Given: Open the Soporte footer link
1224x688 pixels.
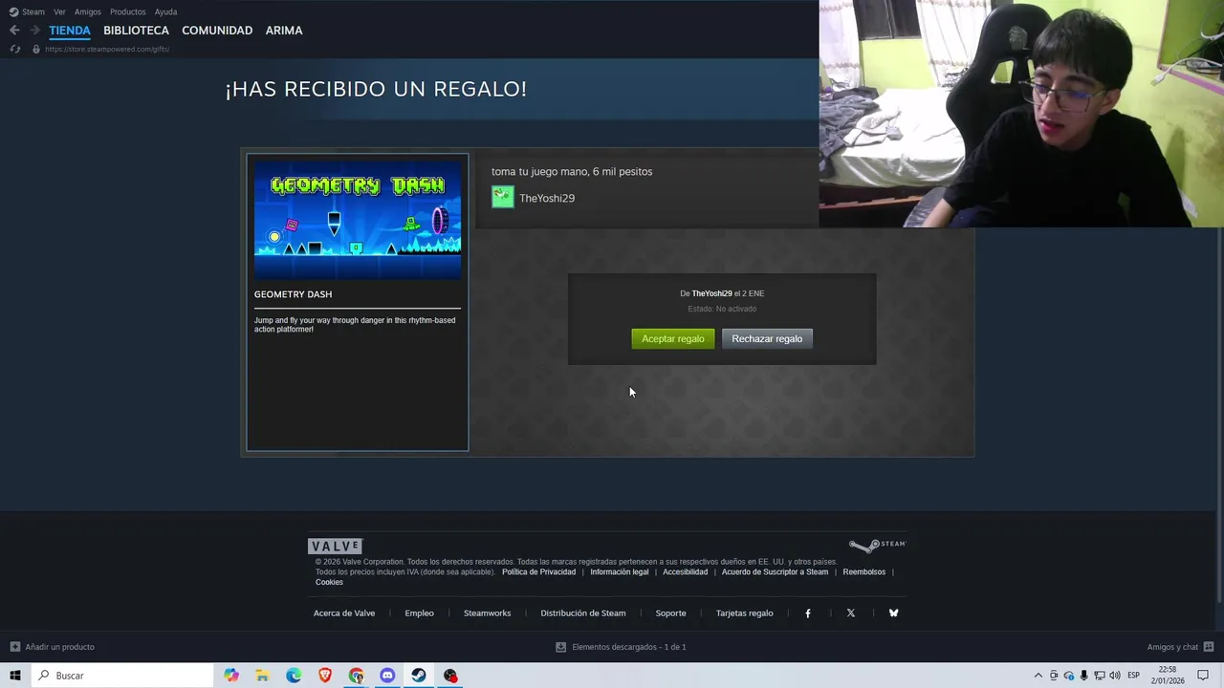Looking at the screenshot, I should [x=670, y=613].
